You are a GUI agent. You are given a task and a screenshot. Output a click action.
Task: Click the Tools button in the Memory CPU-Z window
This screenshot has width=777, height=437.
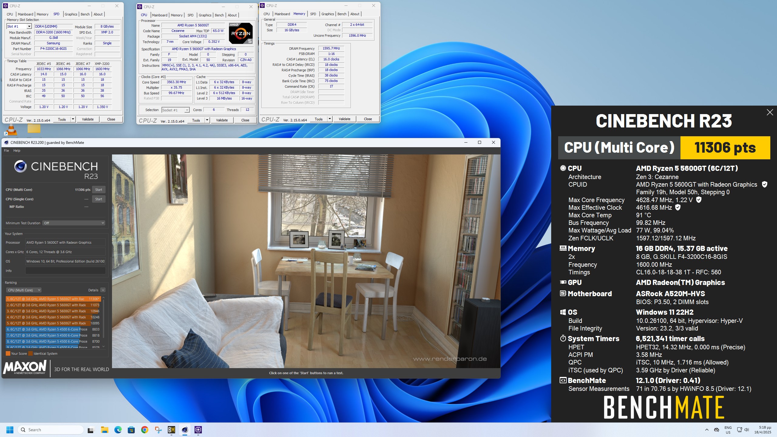coord(319,119)
